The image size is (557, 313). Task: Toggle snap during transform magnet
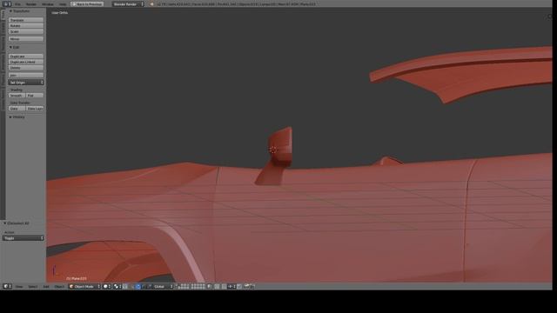[x=225, y=286]
